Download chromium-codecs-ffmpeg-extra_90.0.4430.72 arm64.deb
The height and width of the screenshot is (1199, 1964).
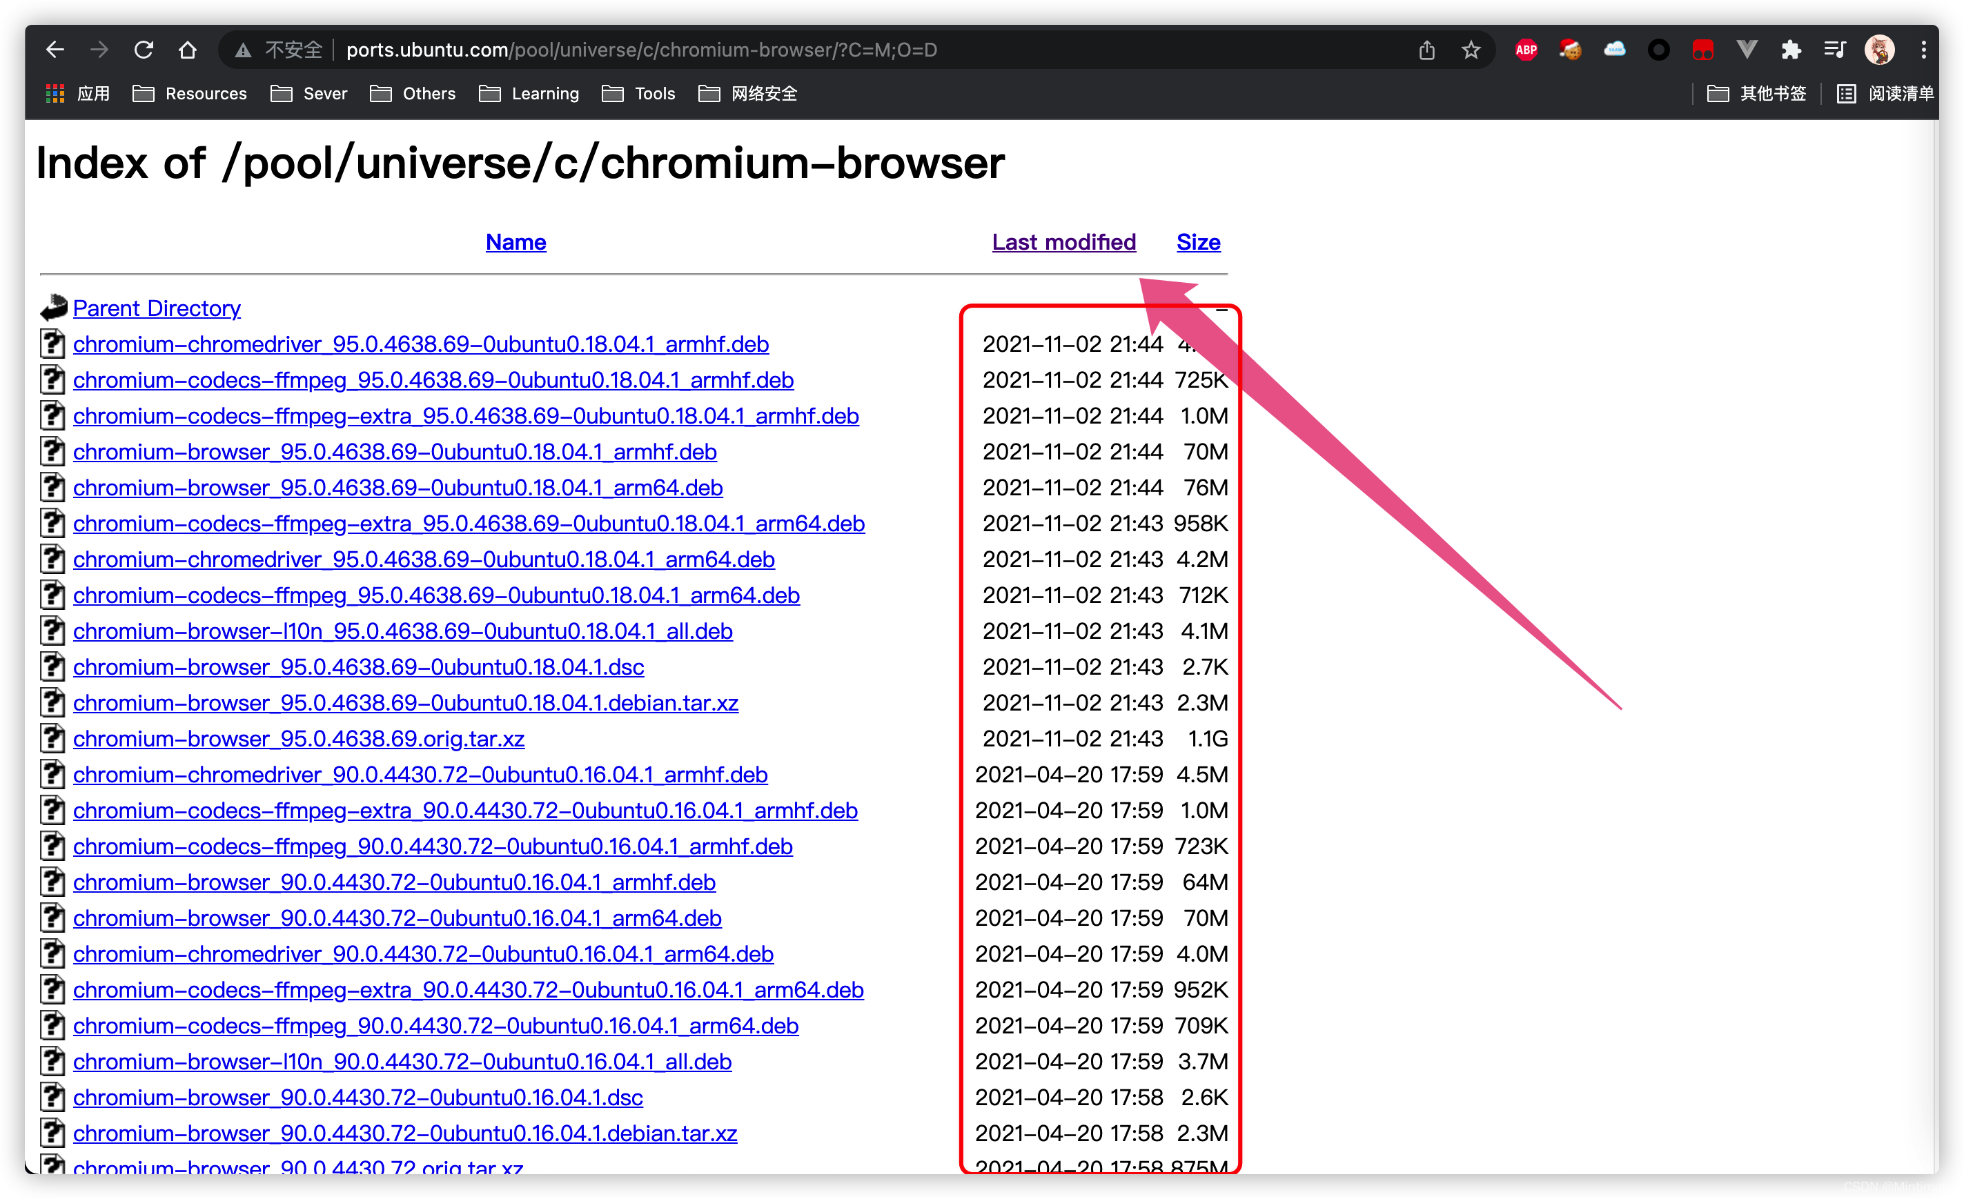469,989
